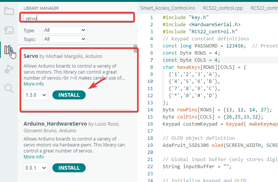This screenshot has height=182, width=278.
Task: Switch to Smart_Access_Control.ino tab
Action: (168, 8)
